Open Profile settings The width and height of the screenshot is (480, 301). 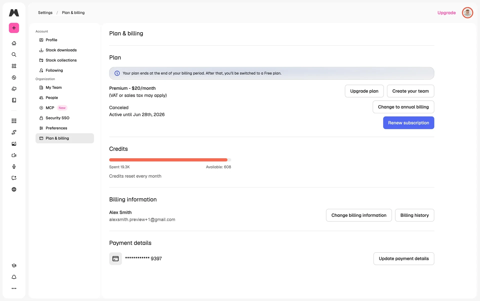65,40
